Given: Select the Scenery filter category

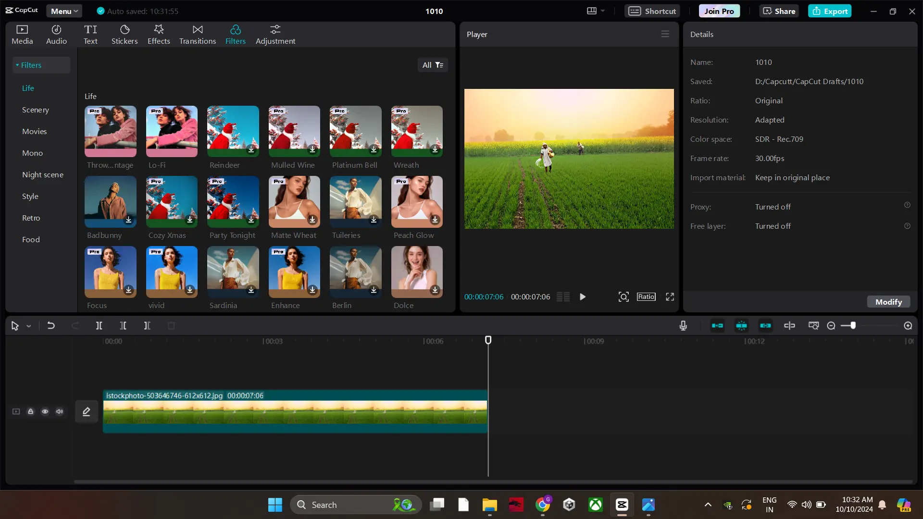Looking at the screenshot, I should coord(36,110).
